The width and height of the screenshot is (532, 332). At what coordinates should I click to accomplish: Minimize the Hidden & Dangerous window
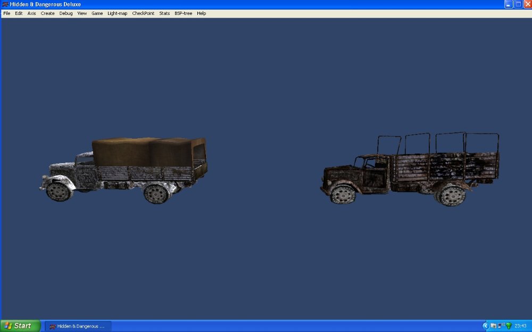click(508, 4)
